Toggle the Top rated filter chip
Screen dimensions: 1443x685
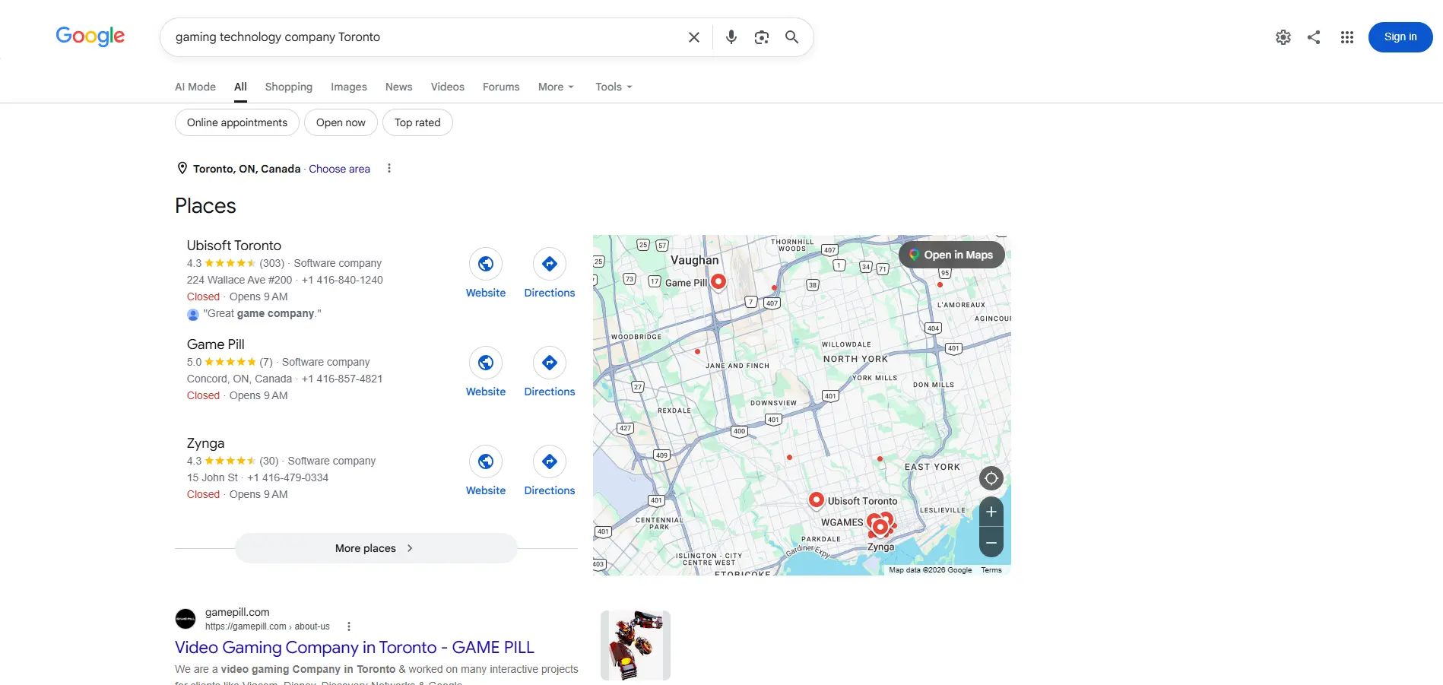coord(417,122)
